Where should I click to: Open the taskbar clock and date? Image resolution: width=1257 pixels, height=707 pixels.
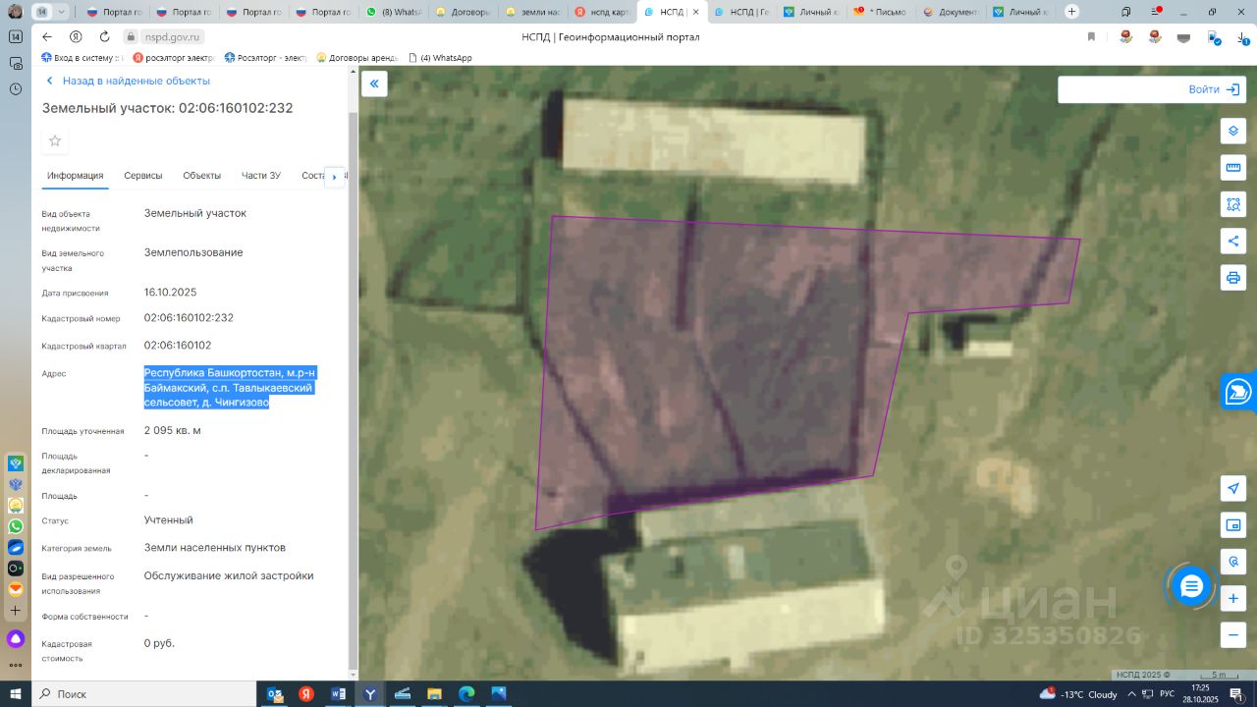[1201, 694]
